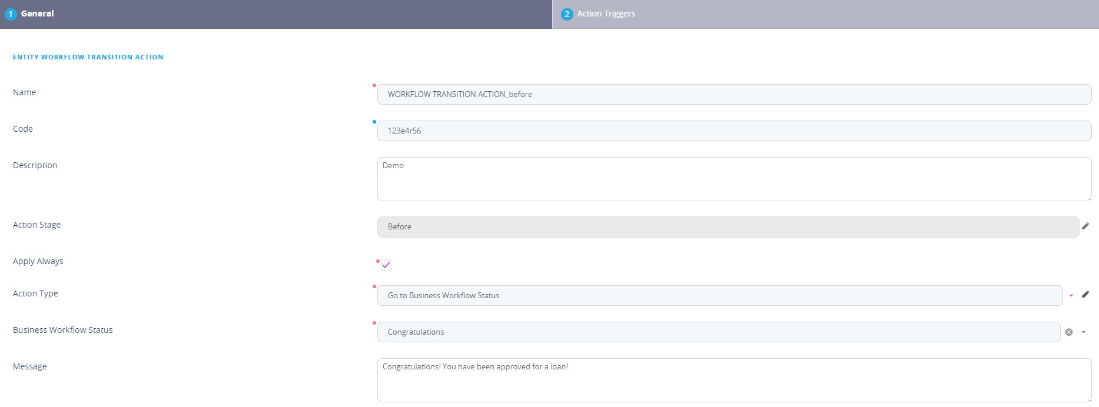Click the step 1 number badge
The height and width of the screenshot is (407, 1099).
pyautogui.click(x=11, y=14)
